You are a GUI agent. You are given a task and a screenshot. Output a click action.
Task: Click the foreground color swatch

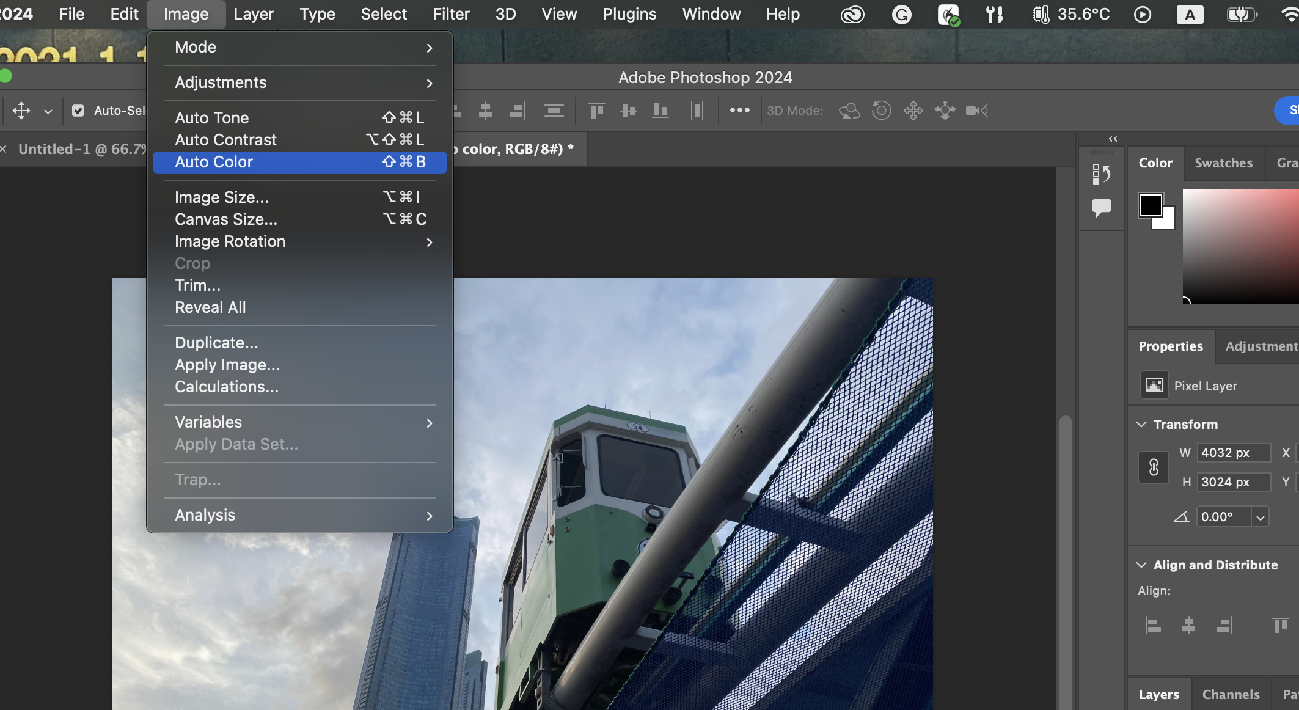pyautogui.click(x=1151, y=205)
